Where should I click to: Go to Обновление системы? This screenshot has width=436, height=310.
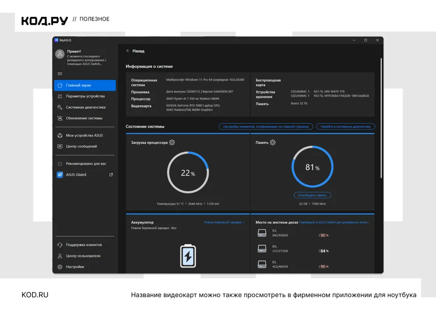[x=85, y=118]
